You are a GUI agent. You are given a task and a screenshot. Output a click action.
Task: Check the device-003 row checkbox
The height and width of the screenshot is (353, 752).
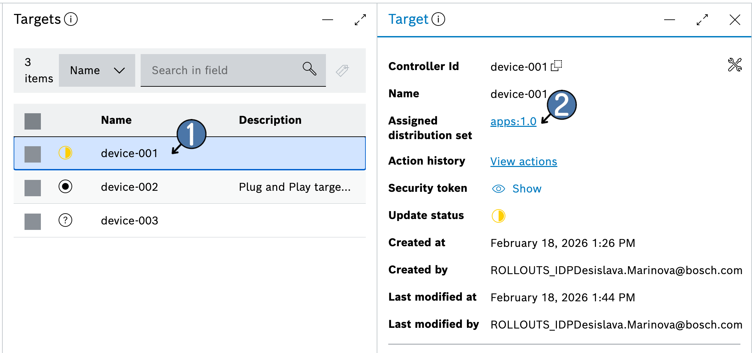pos(33,221)
